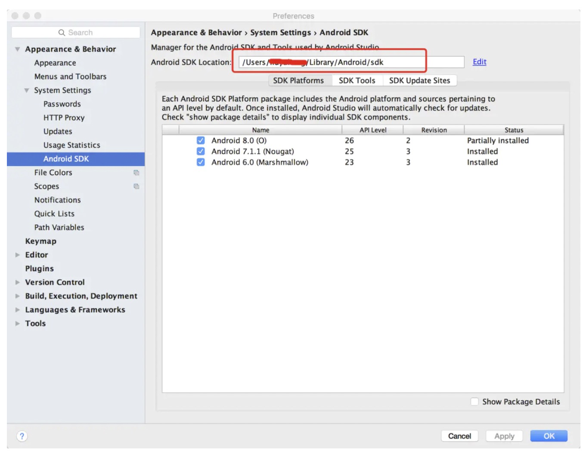Sort table by API Level column header

373,130
